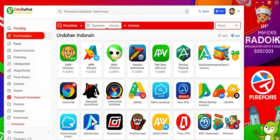Open the Sitieah dropdown box
Screen dimensions: 280x140
pos(228,25)
